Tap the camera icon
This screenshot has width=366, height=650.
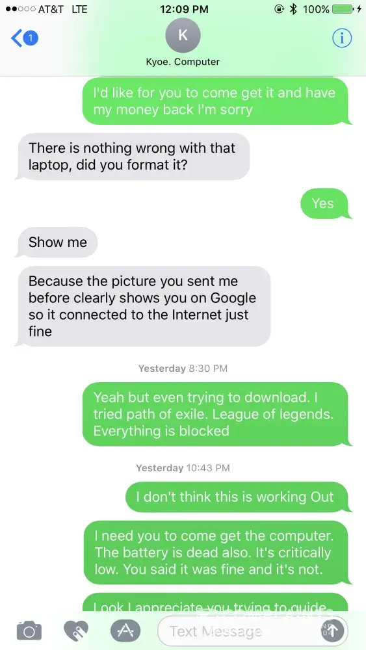29,630
